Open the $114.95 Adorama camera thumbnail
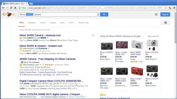This screenshot has height=99, width=177. pyautogui.click(x=122, y=71)
